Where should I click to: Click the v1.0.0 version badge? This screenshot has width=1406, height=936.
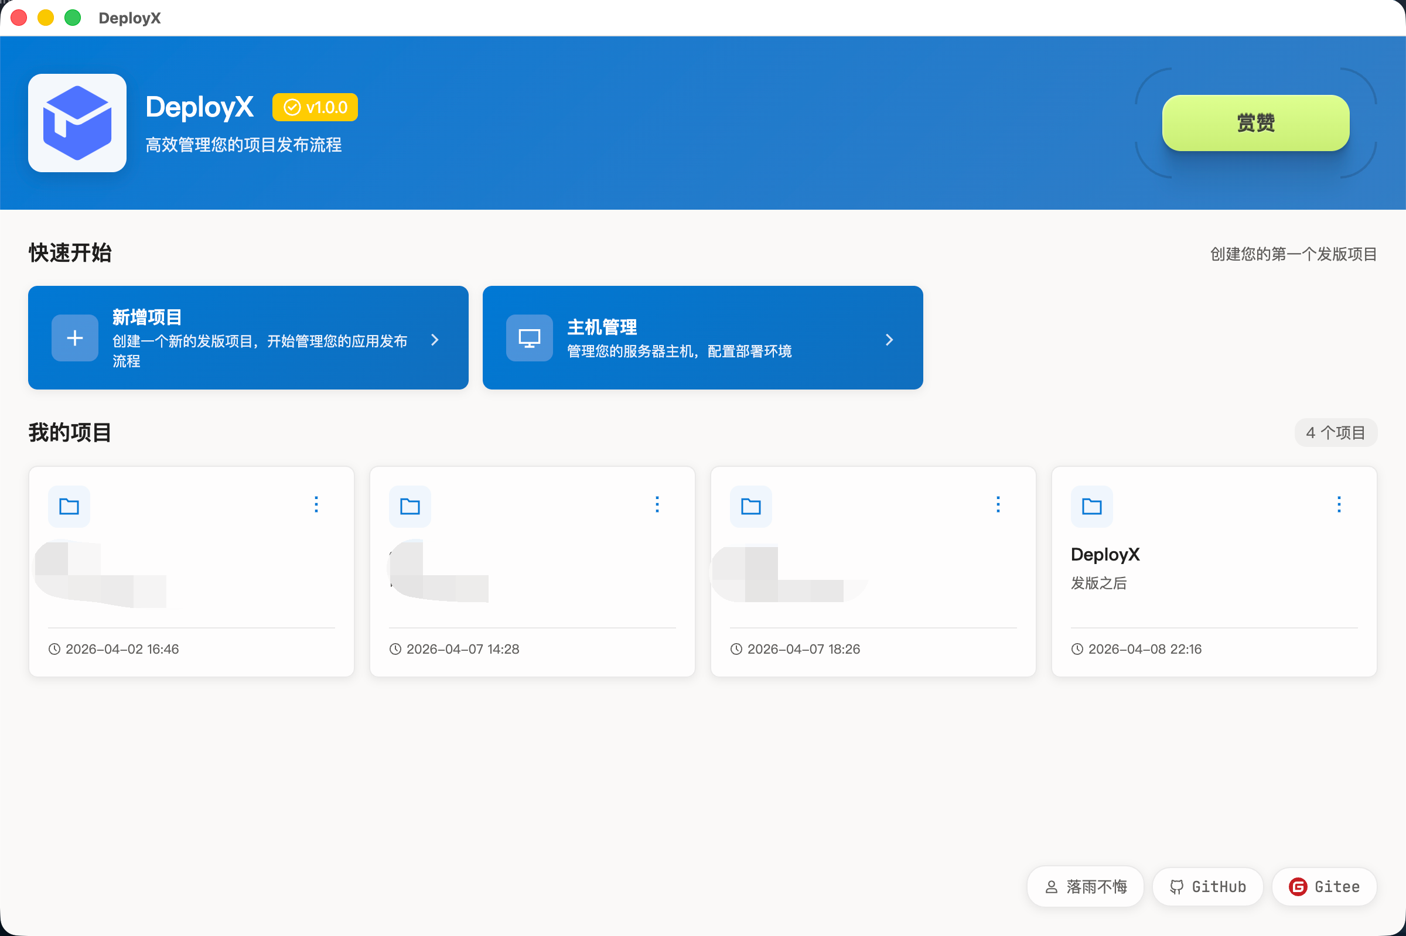pos(315,107)
